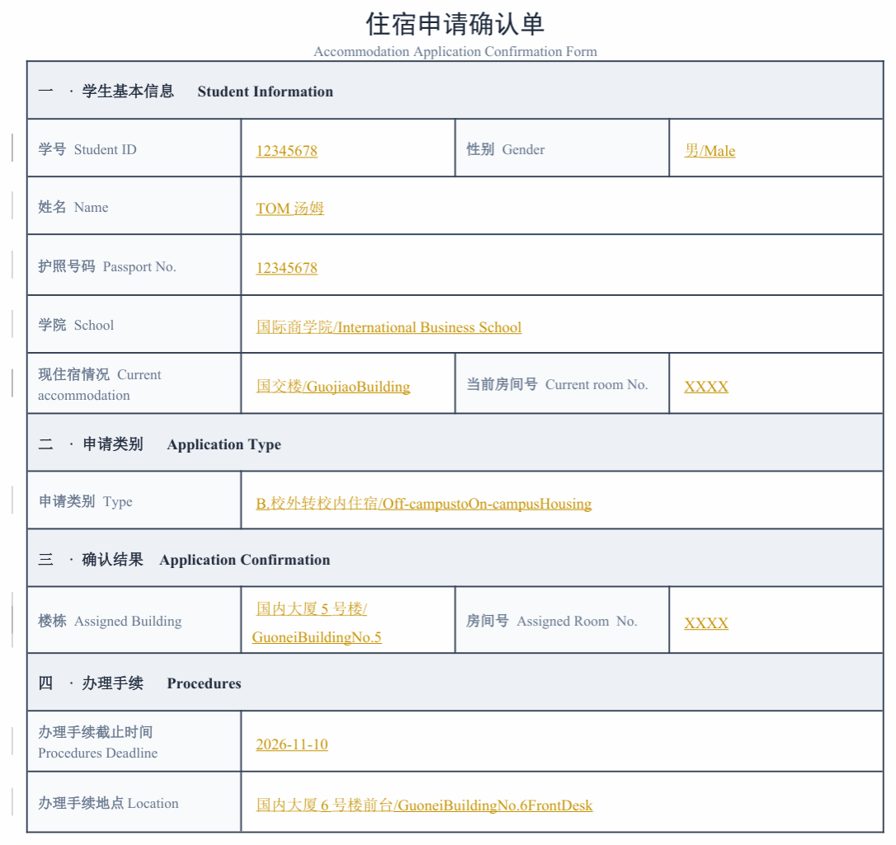The image size is (896, 845).
Task: Click the 学院 School label
Action: coord(76,325)
